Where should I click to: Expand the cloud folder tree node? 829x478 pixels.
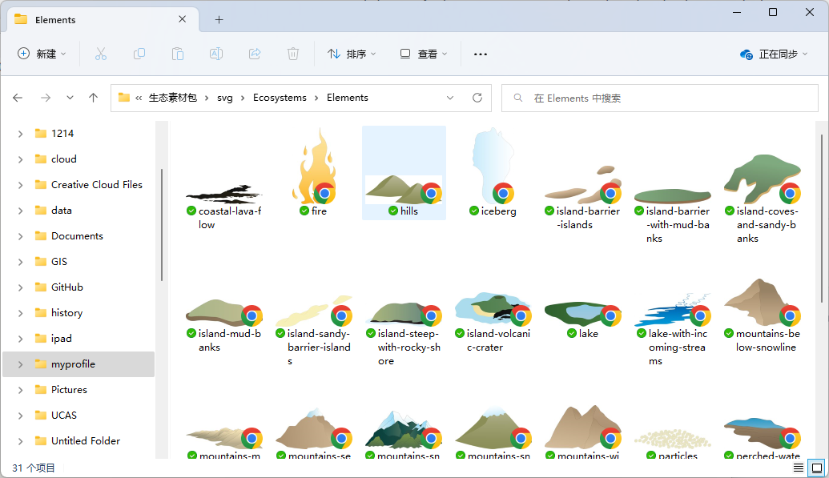20,159
